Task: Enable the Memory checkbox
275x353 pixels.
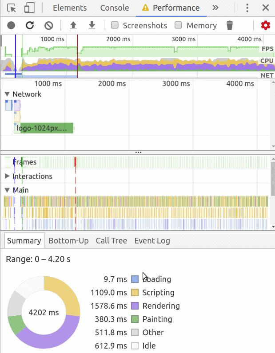Action: coord(179,25)
